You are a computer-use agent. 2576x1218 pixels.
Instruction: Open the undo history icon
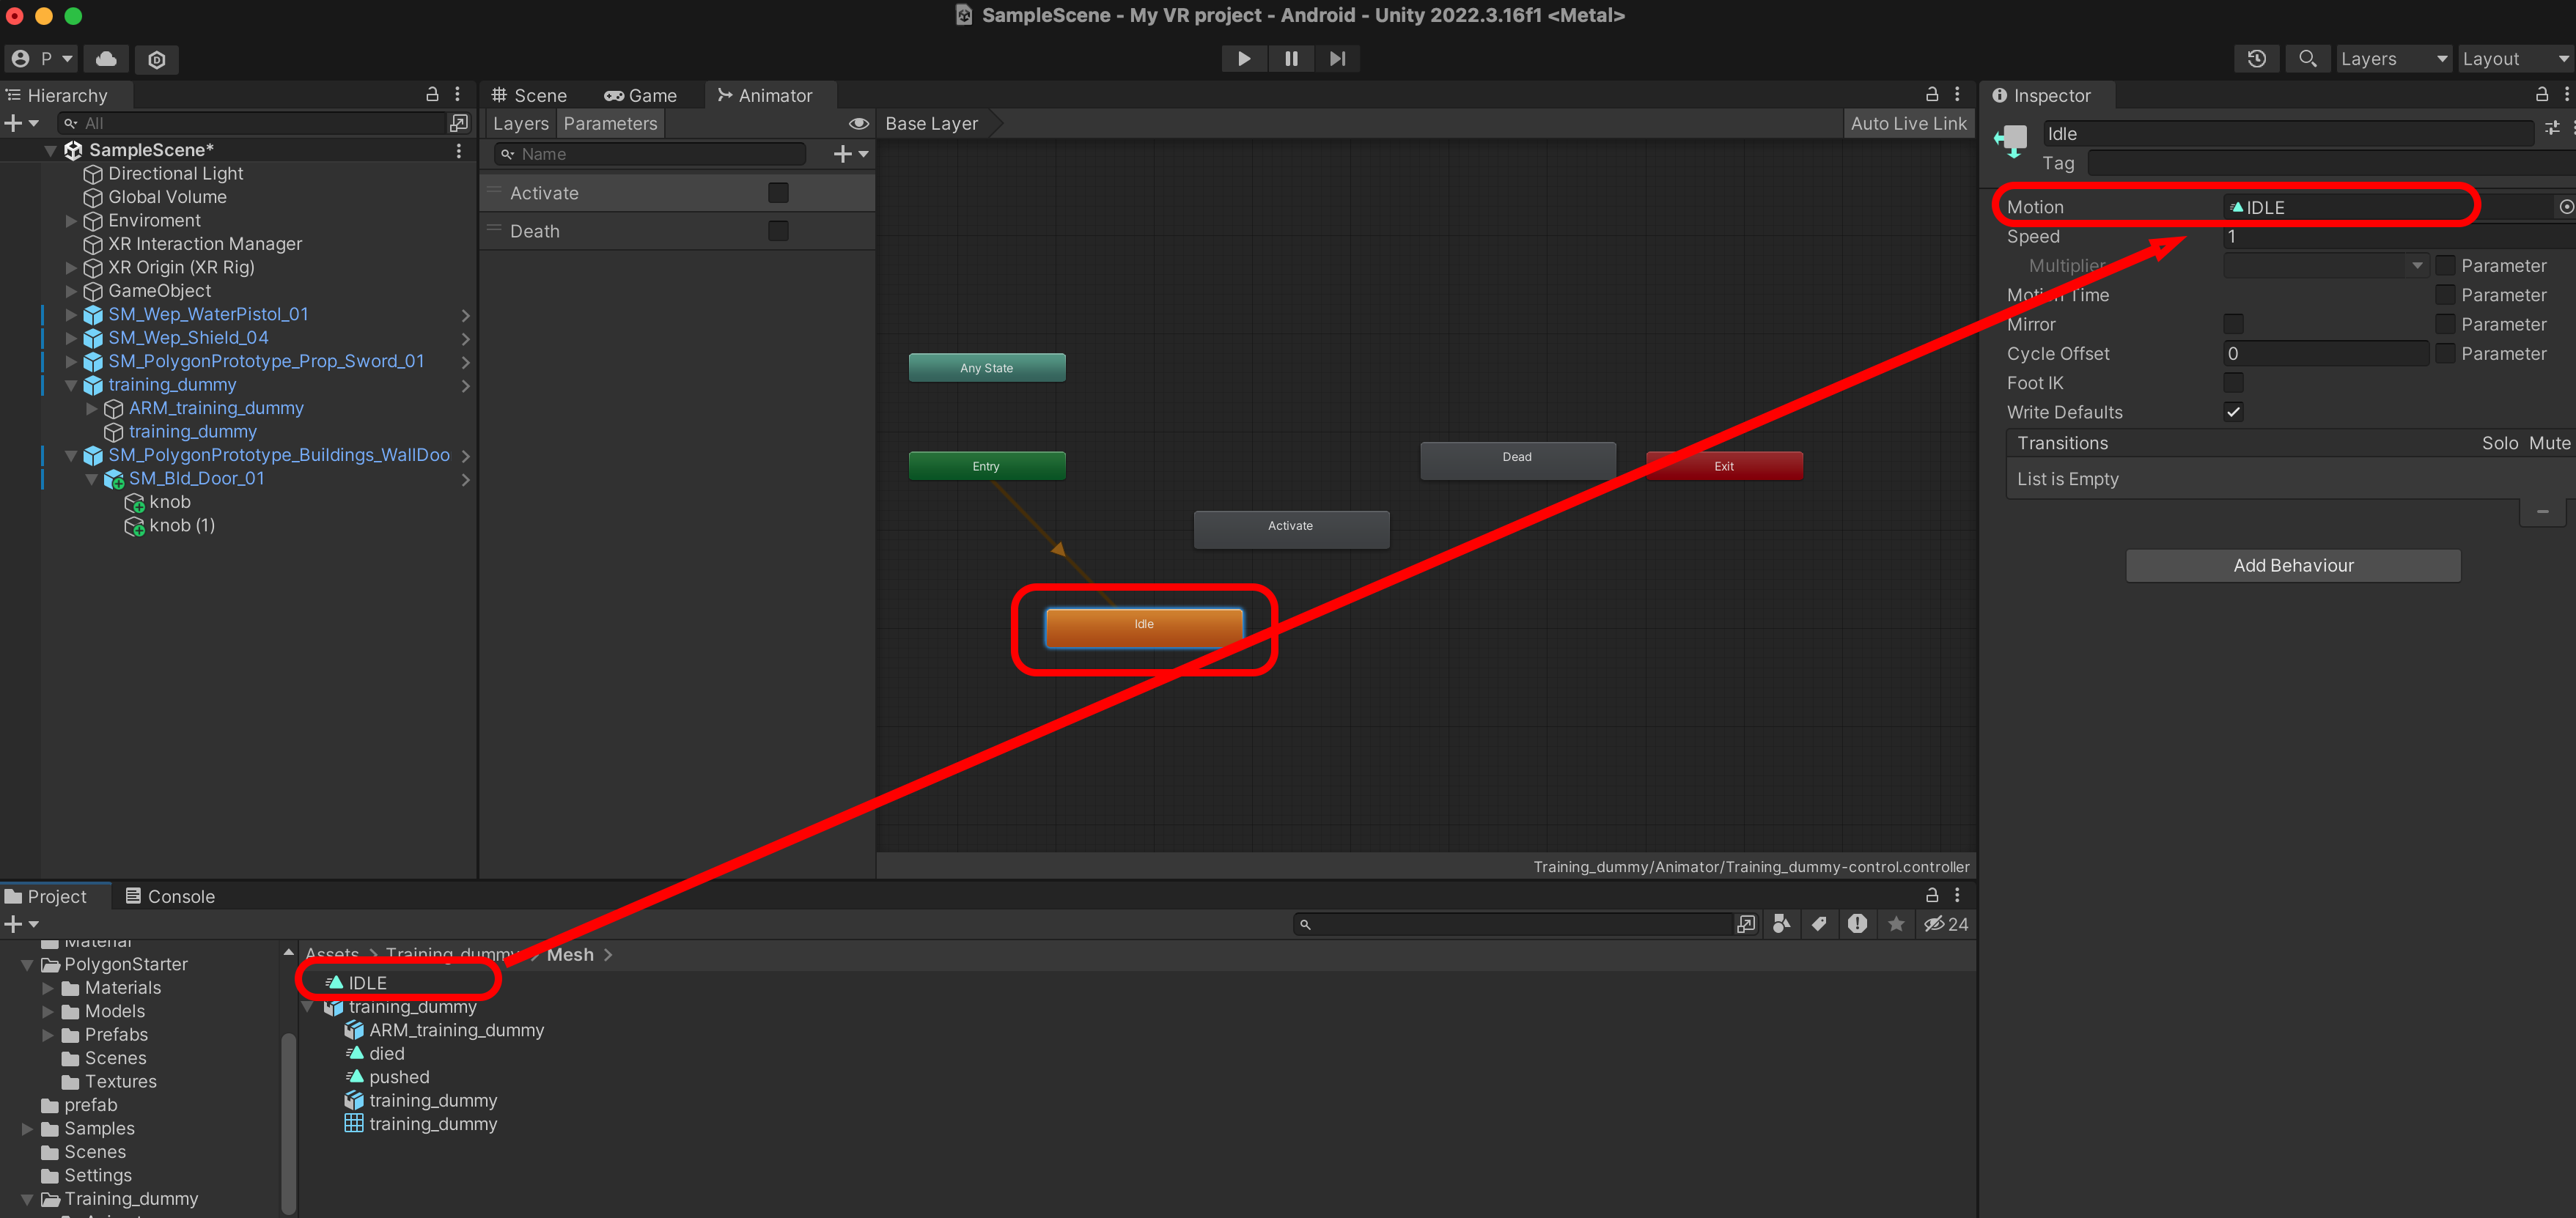2256,59
